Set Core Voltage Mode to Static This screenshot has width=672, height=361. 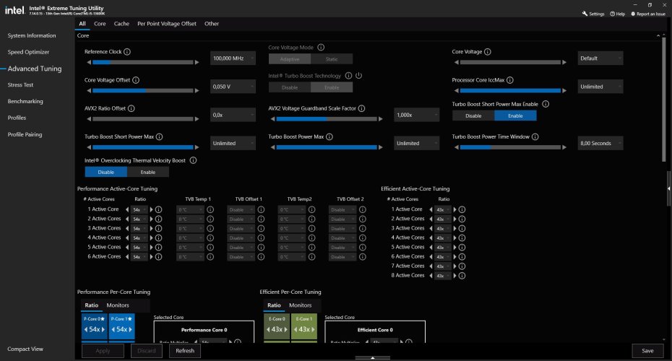(x=332, y=59)
